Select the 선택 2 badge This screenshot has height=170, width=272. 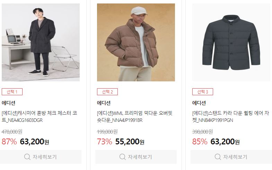click(x=107, y=92)
